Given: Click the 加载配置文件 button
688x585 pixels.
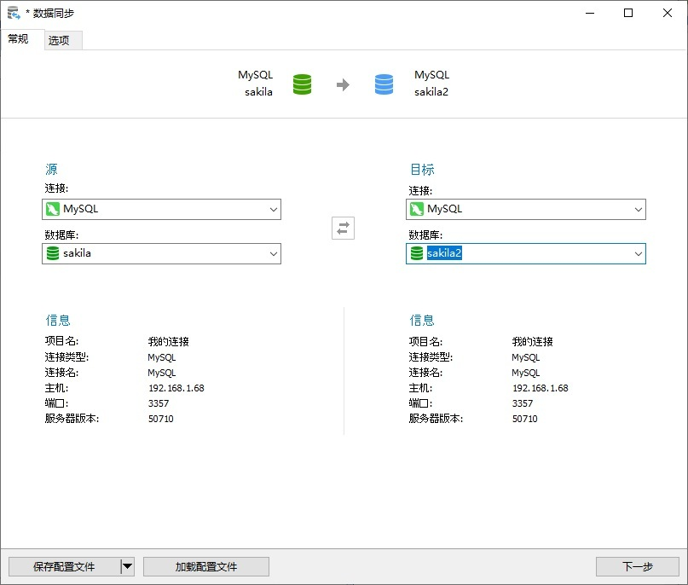Looking at the screenshot, I should [205, 566].
